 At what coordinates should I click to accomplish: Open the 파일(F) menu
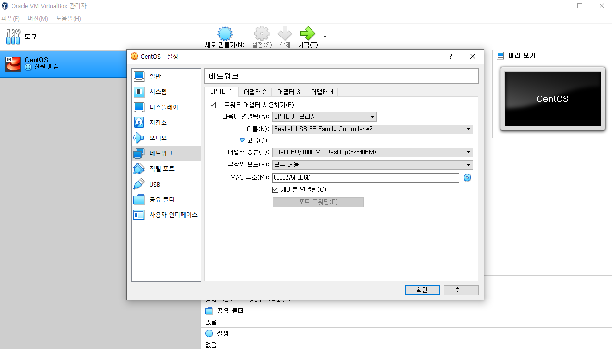pos(11,18)
